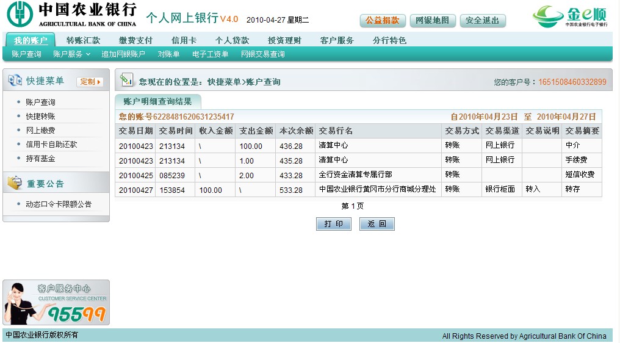This screenshot has height=343, width=620.
Task: Open the 动态口令卡限额公告 announcement
Action: pos(59,204)
